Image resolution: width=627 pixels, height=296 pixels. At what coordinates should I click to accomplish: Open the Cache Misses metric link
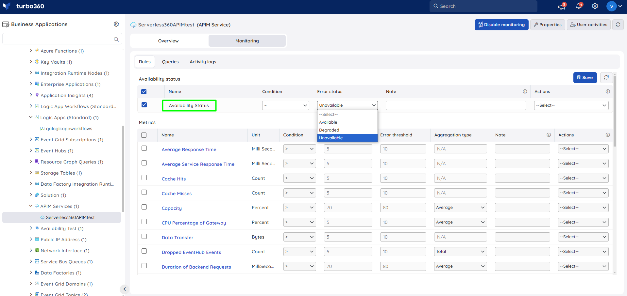[x=177, y=194]
